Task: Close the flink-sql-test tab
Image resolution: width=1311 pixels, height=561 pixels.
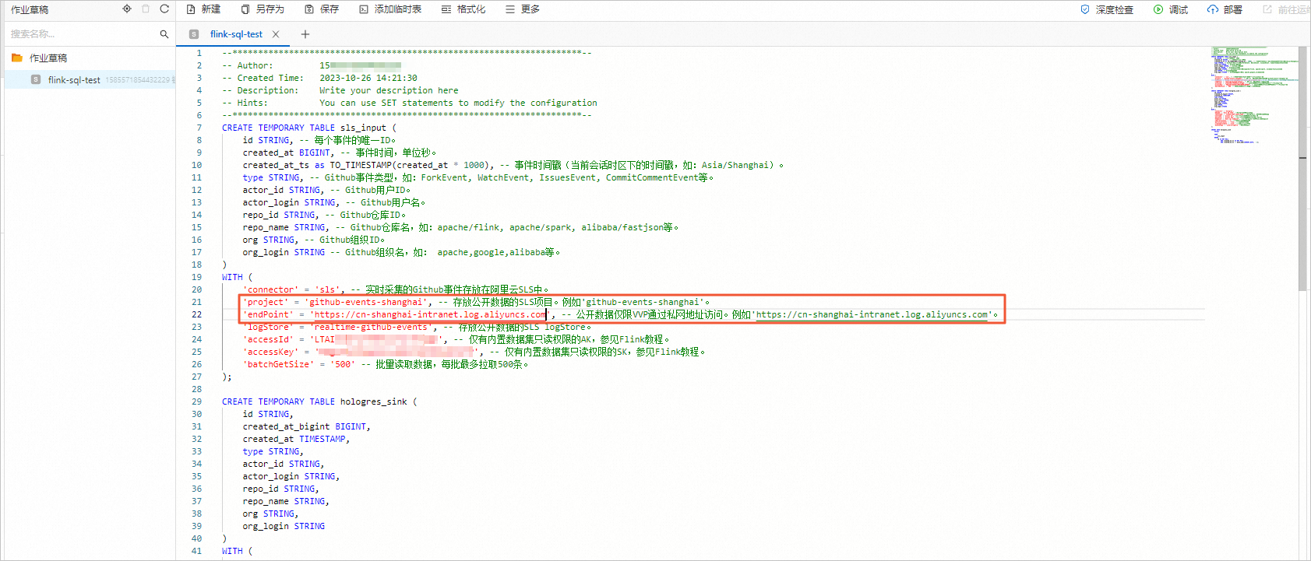Action: [x=276, y=34]
